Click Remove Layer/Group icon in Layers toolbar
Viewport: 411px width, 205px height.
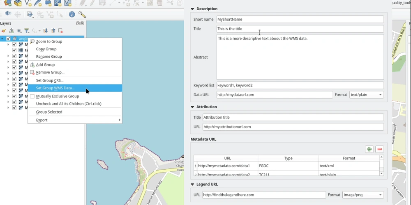pyautogui.click(x=60, y=31)
